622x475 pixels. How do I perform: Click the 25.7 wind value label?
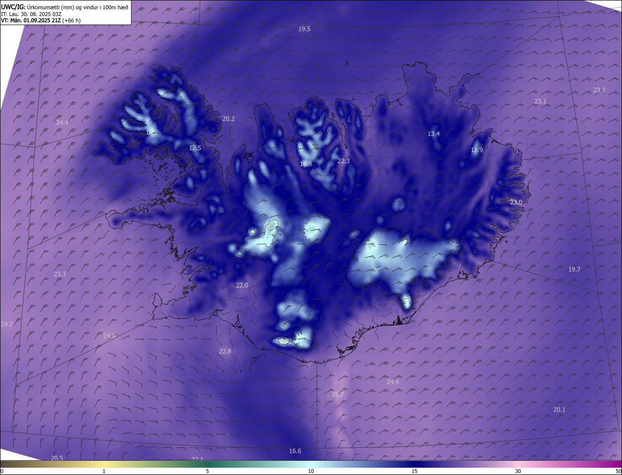(338, 395)
